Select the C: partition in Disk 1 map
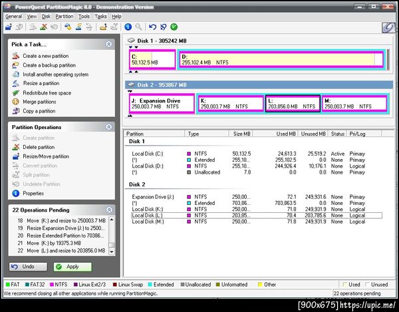 (152, 60)
